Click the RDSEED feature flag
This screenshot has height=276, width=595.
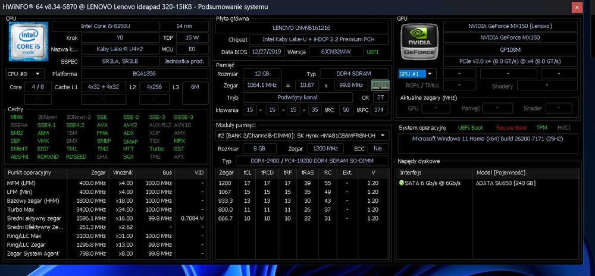coord(76,156)
